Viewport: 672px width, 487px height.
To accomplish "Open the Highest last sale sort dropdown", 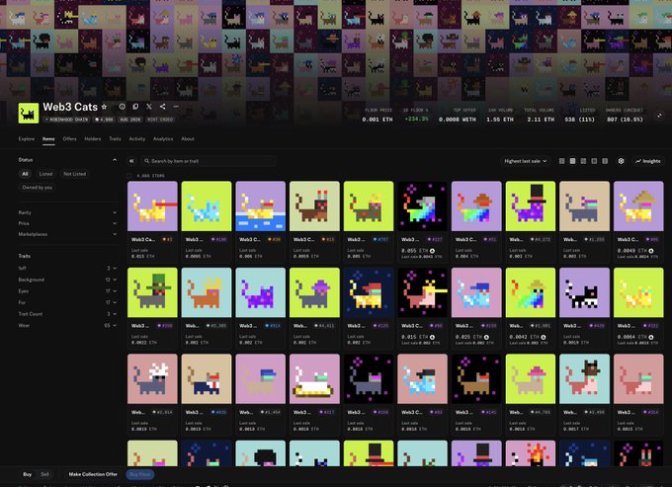I will pyautogui.click(x=526, y=161).
